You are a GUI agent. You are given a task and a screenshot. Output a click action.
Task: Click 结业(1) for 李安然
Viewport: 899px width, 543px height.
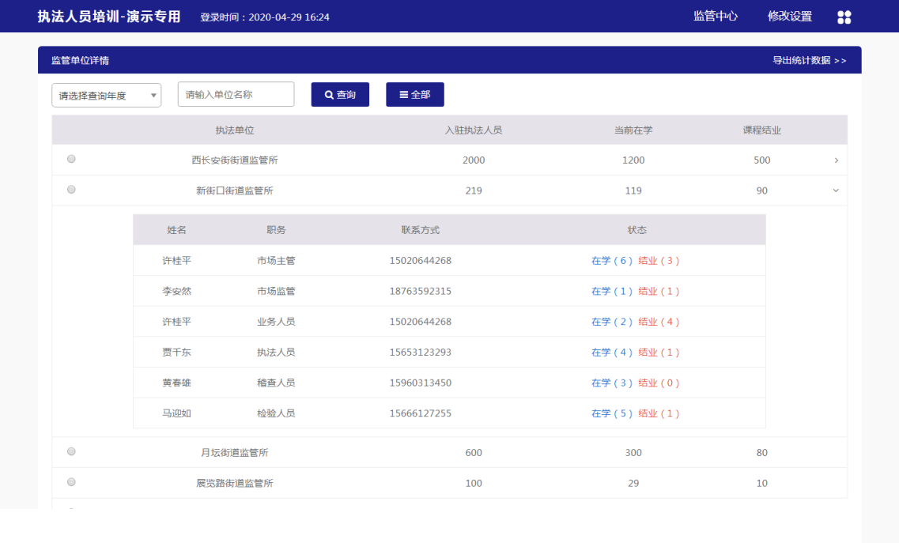[659, 292]
